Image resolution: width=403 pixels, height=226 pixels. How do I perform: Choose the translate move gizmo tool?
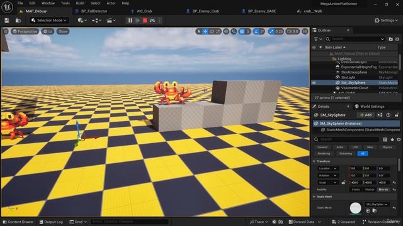[205, 31]
